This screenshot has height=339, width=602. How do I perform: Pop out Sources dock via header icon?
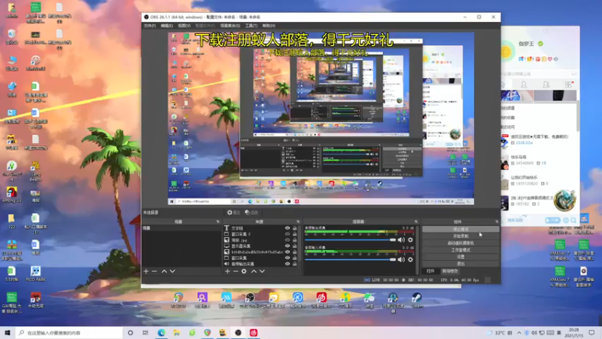pyautogui.click(x=298, y=221)
